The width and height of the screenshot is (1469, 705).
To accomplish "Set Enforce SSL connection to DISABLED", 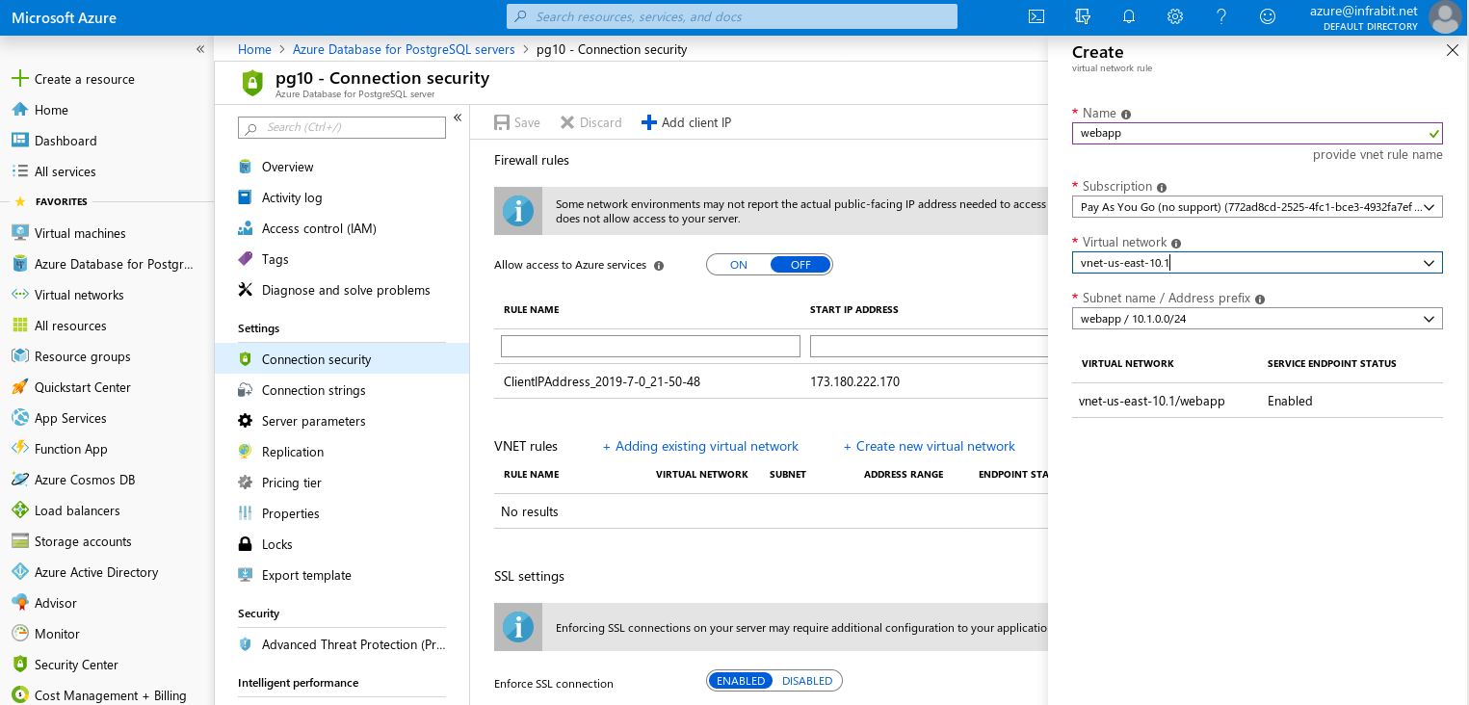I will pyautogui.click(x=807, y=681).
